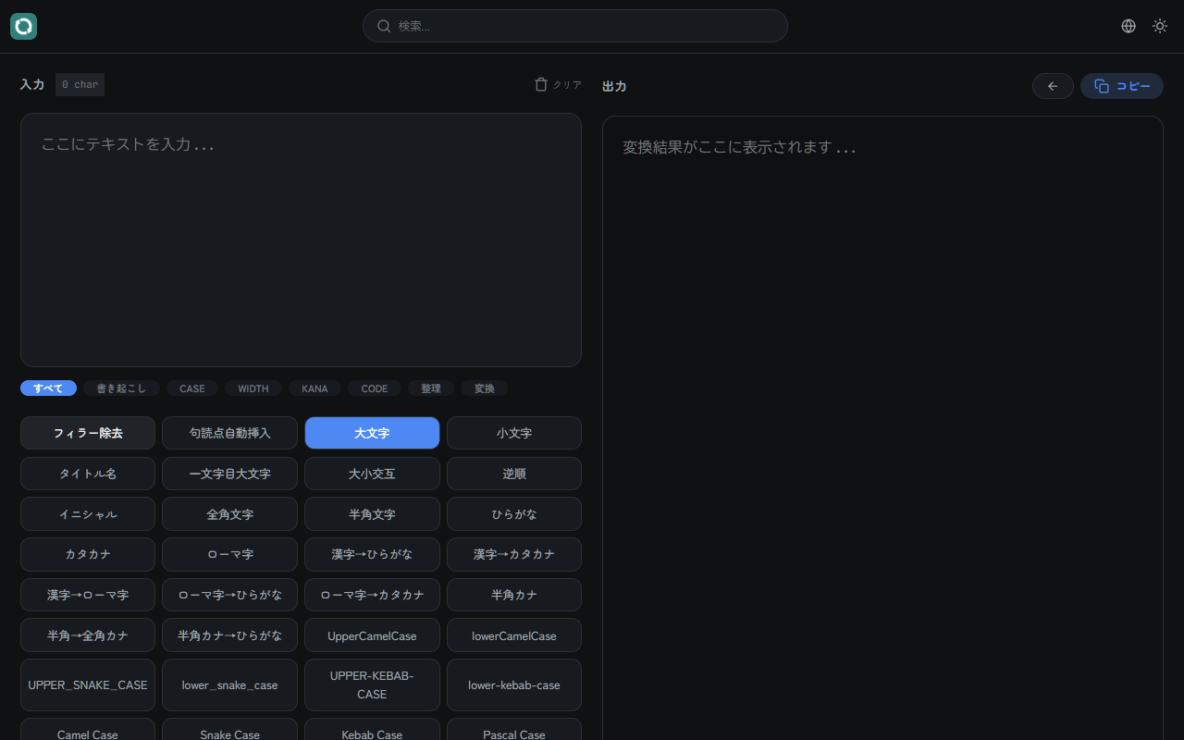The width and height of the screenshot is (1184, 740).
Task: Apply カタカナ conversion
Action: click(88, 554)
